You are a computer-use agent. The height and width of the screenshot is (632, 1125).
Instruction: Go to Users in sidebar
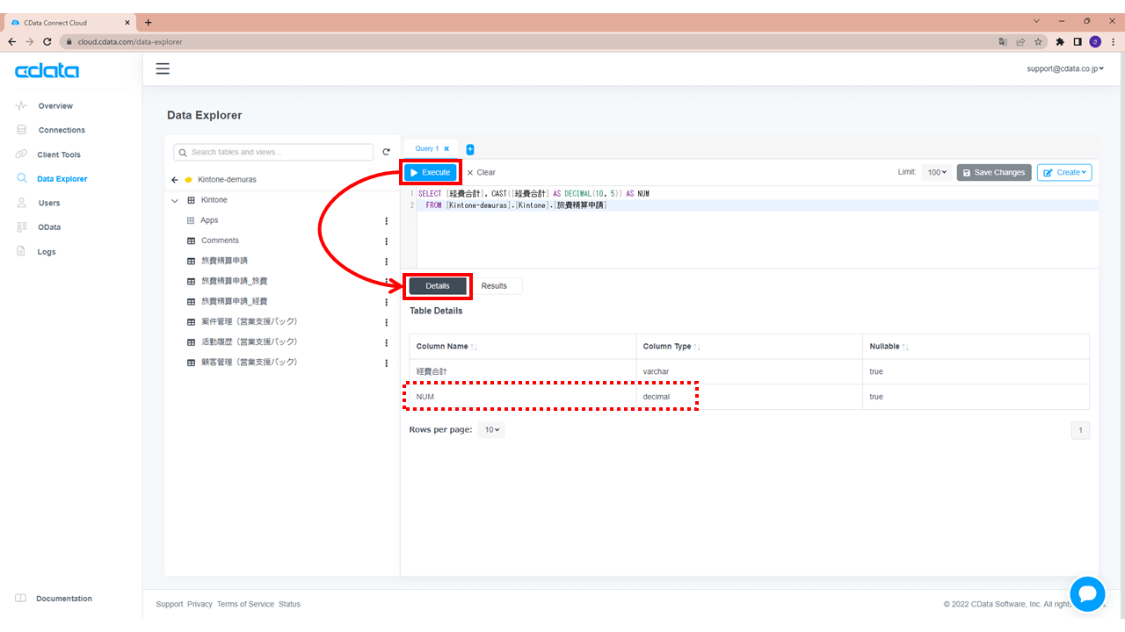click(x=49, y=203)
